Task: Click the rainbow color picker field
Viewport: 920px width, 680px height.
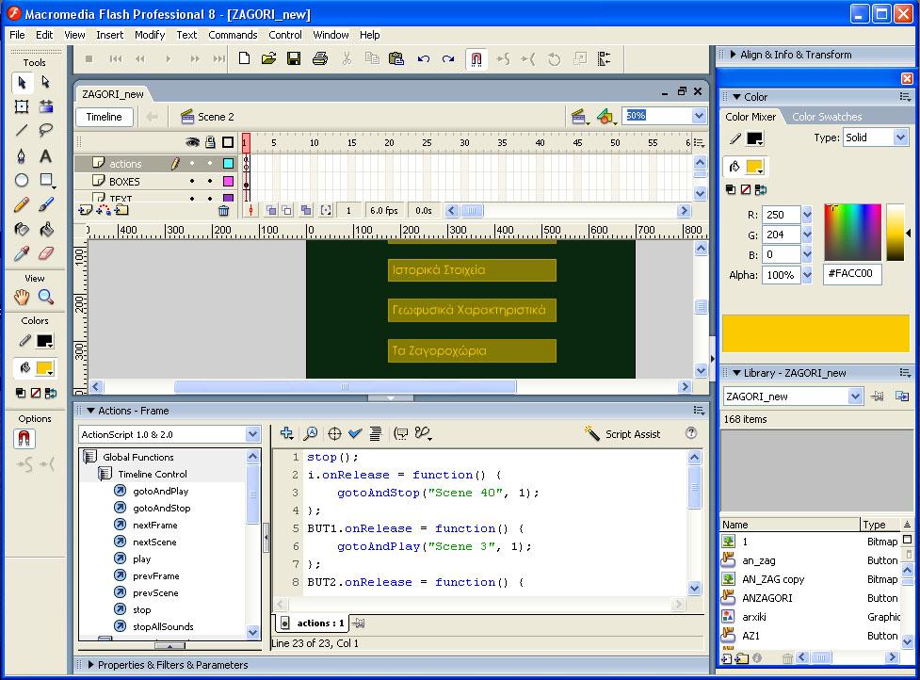Action: click(852, 233)
